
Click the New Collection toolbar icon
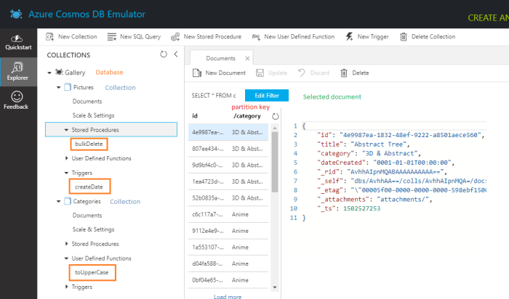pyautogui.click(x=50, y=36)
